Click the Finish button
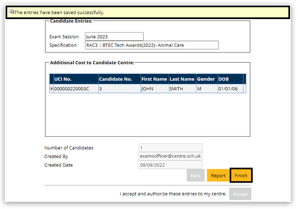This screenshot has width=298, height=209. 241,176
